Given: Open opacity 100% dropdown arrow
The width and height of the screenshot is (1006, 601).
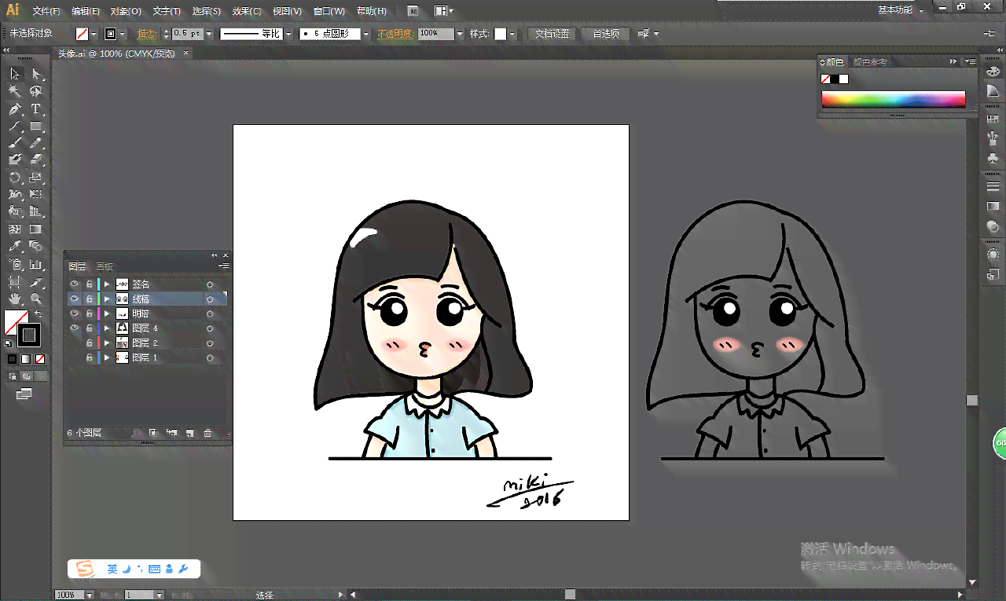Looking at the screenshot, I should coord(459,34).
